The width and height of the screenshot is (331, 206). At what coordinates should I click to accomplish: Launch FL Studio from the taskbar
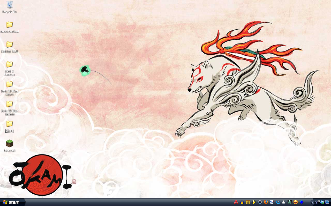[254, 202]
